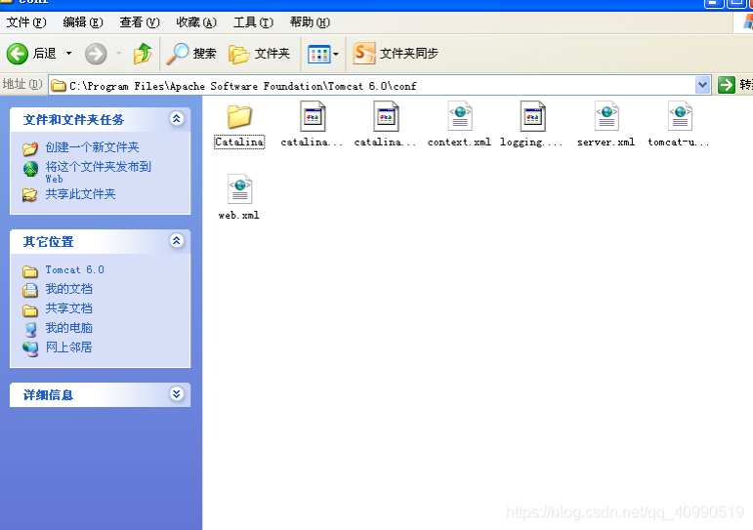Click the publish to Web globe icon
The width and height of the screenshot is (753, 530).
pos(30,169)
